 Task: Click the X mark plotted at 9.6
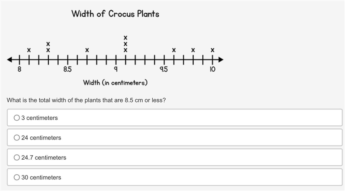[x=174, y=50]
